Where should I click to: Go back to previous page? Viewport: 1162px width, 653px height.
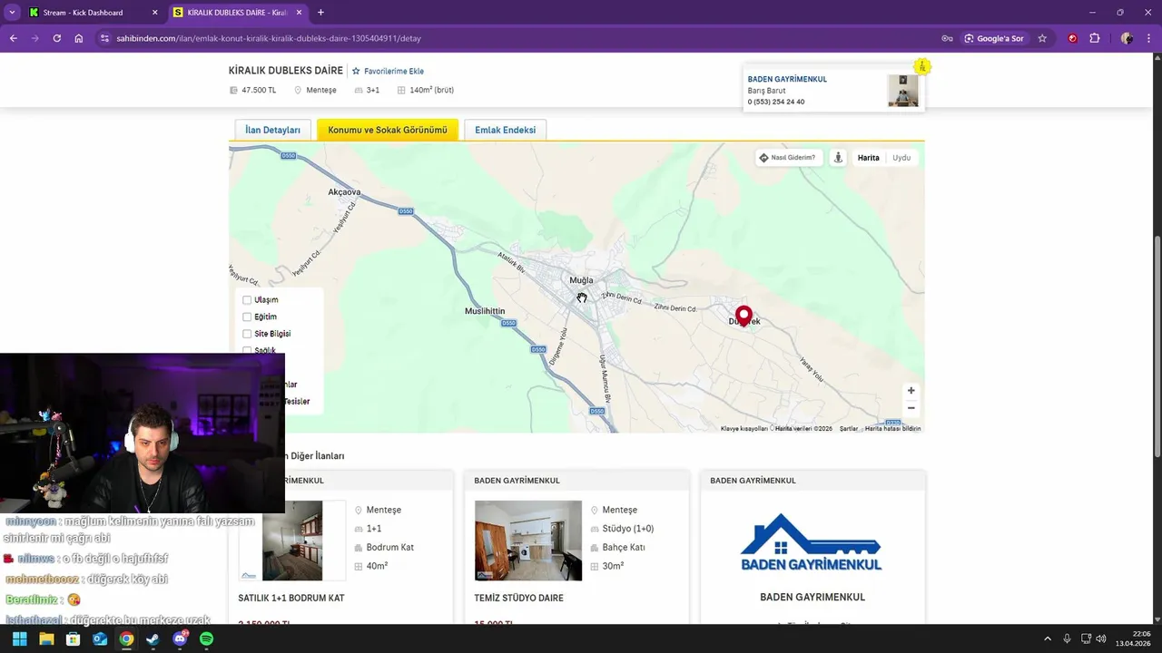click(14, 38)
